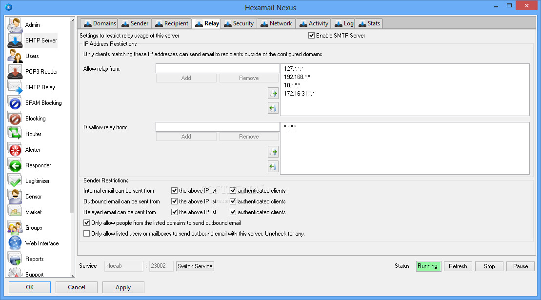This screenshot has width=541, height=300.
Task: Open SPAM Blocking module icon
Action: (15, 103)
